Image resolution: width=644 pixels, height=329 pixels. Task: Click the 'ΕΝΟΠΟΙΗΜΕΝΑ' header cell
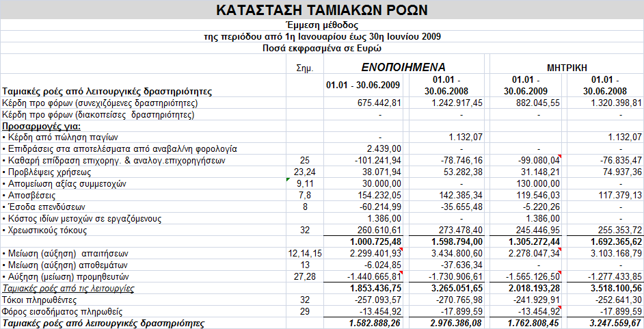coord(403,67)
